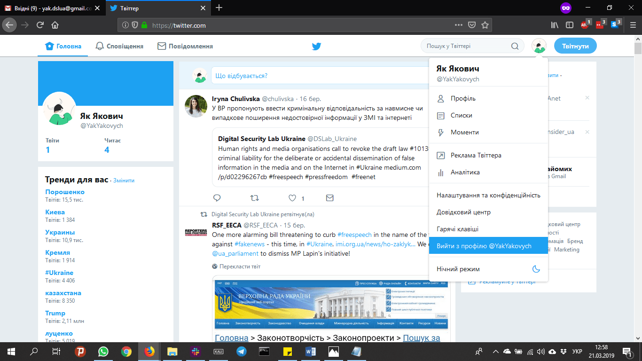Bookmark this page with the star icon
Viewport: 642px width, 361px height.
pyautogui.click(x=485, y=25)
